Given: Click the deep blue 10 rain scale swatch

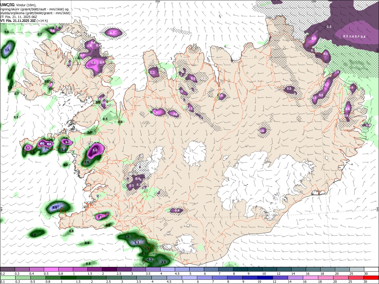Looking at the screenshot, I should pos(264,277).
